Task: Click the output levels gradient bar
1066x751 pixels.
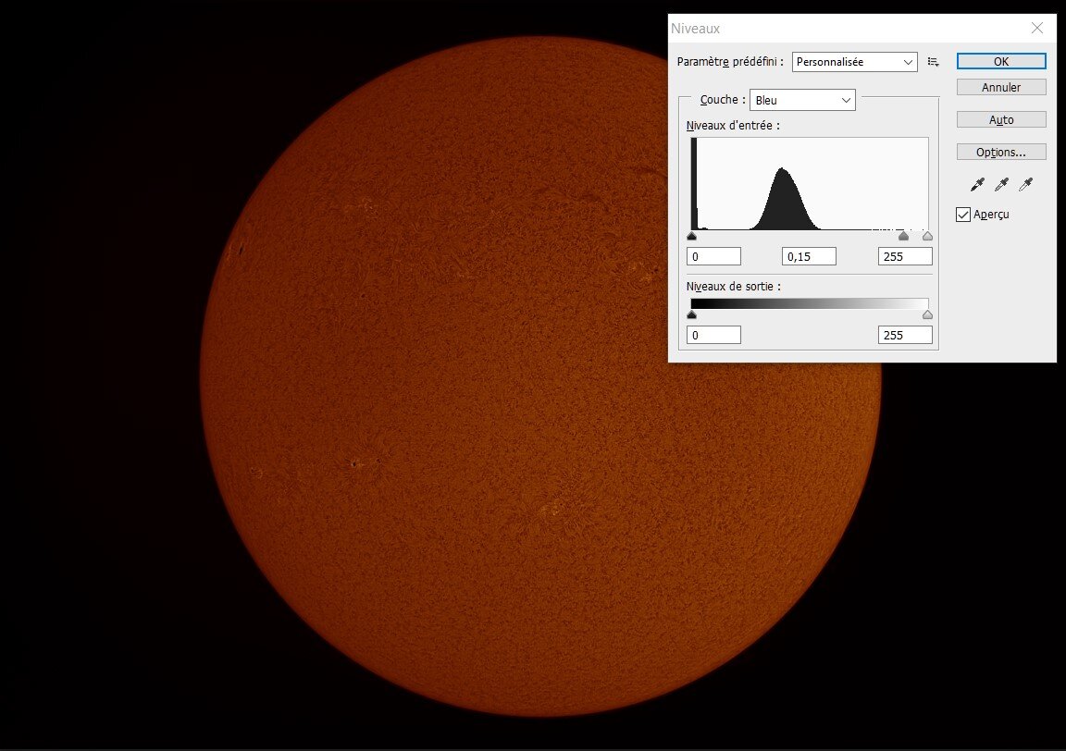Action: [809, 303]
